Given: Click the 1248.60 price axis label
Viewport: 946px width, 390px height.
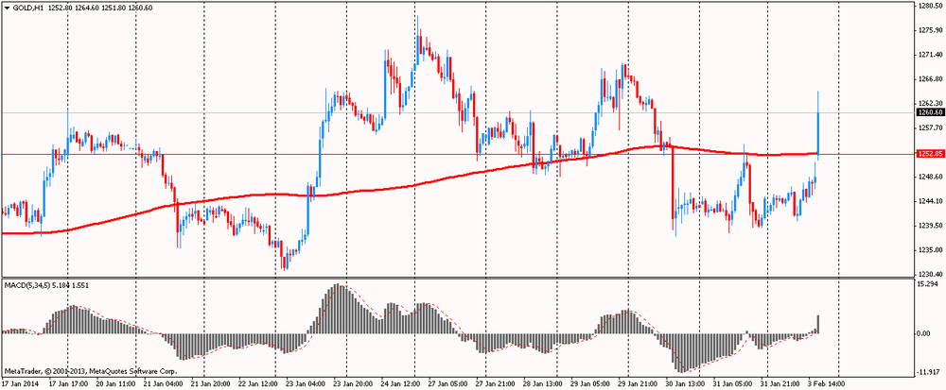Looking at the screenshot, I should pyautogui.click(x=930, y=177).
